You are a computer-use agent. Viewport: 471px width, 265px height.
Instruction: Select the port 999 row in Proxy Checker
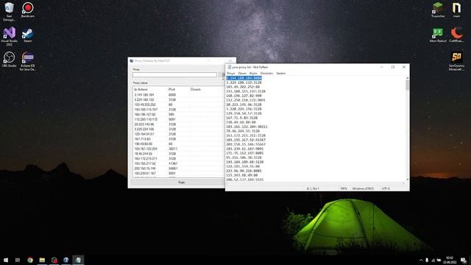point(179,115)
